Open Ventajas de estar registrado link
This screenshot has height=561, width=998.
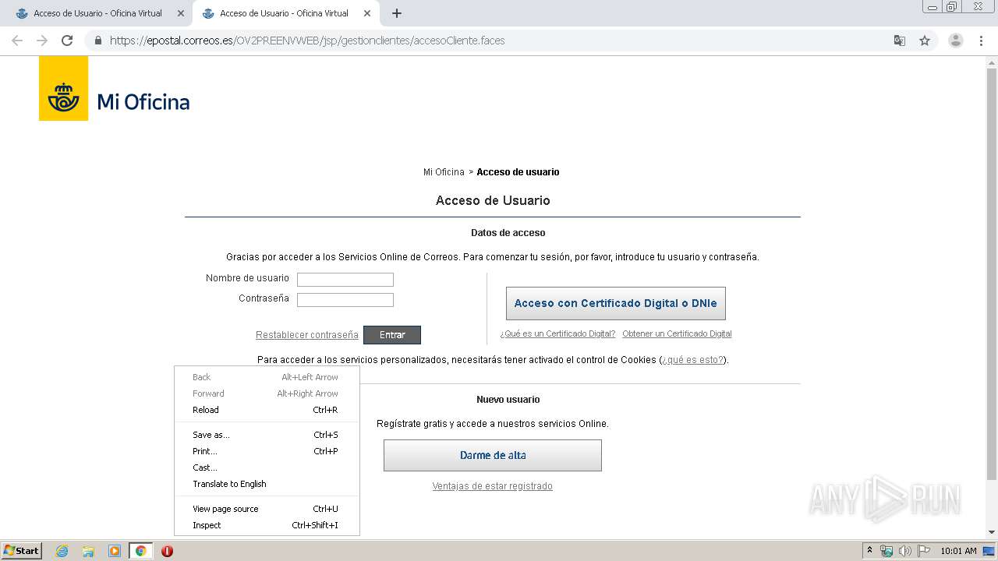[x=493, y=486]
